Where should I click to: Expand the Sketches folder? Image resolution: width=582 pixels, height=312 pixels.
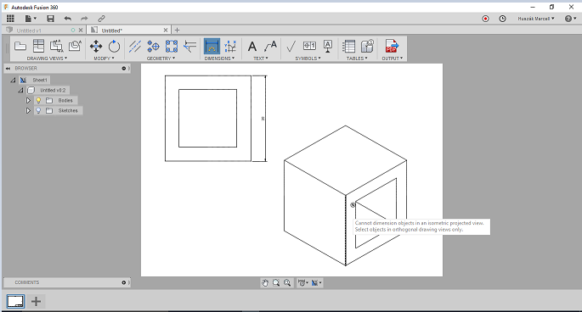(x=28, y=110)
